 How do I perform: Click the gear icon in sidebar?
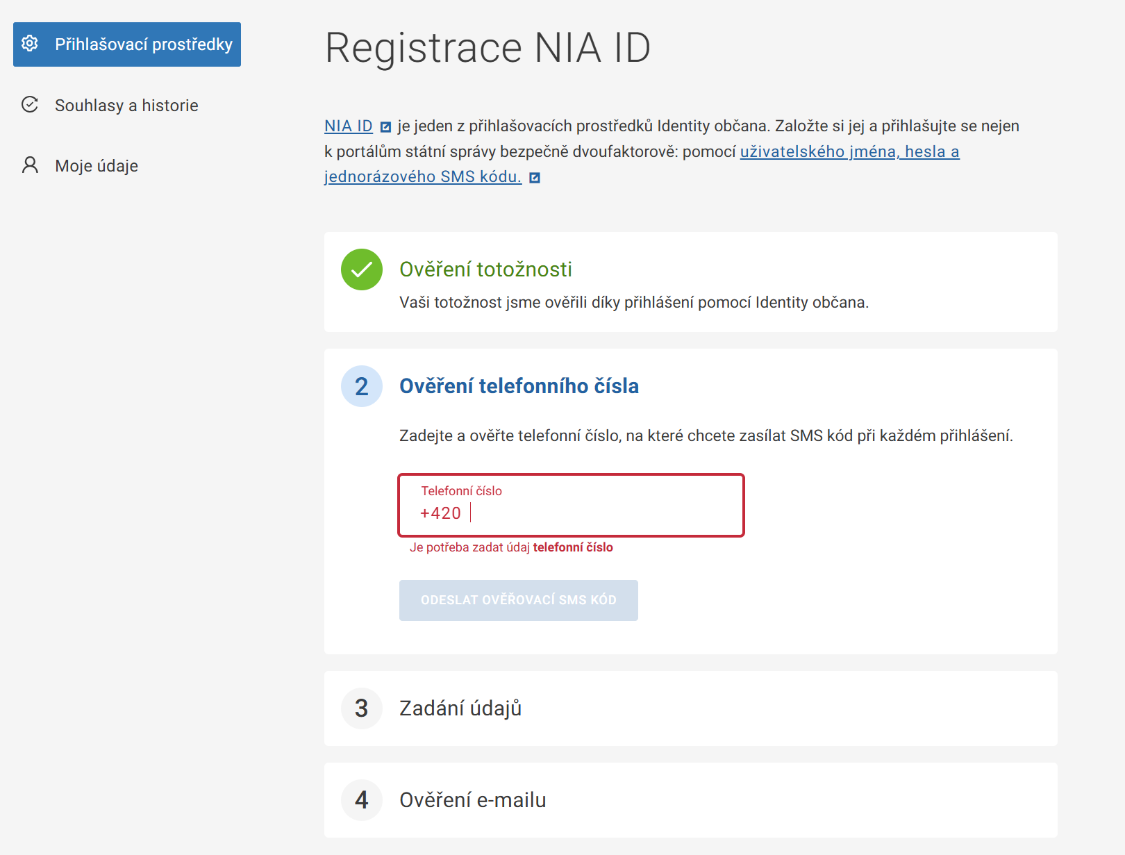(30, 44)
